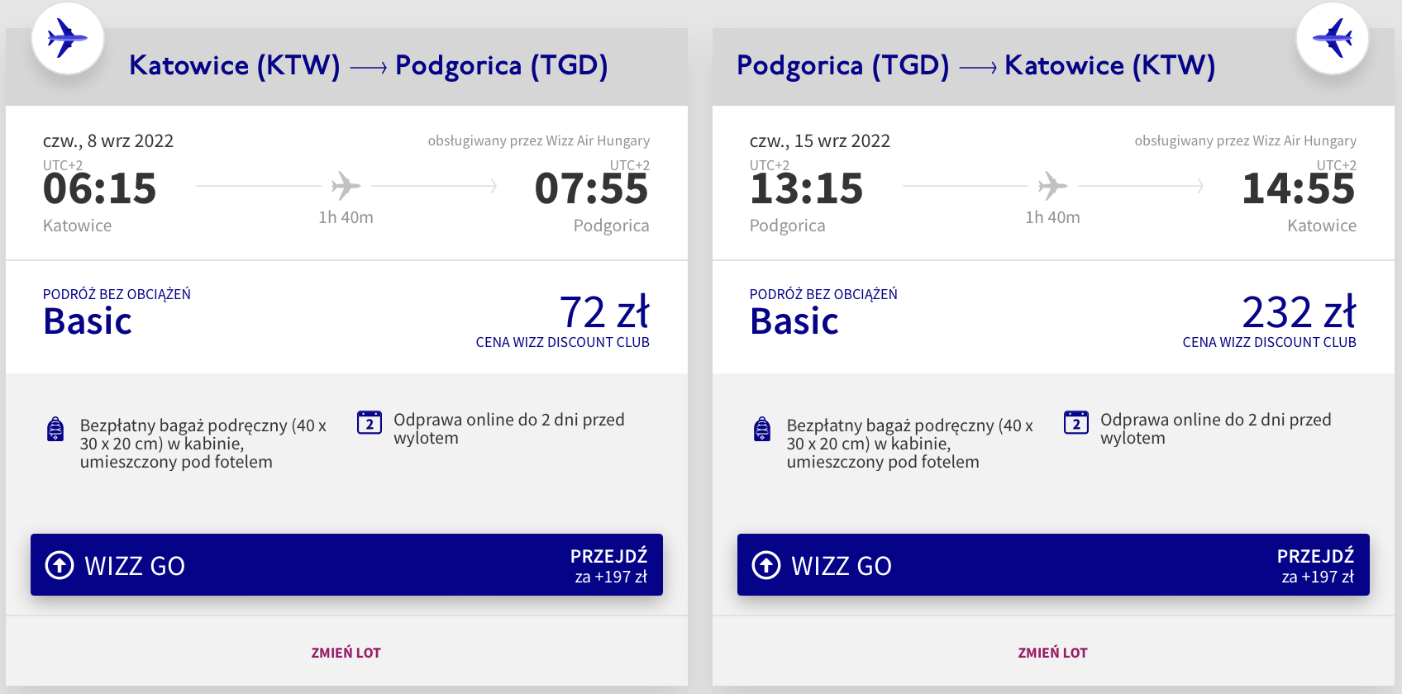
Task: Click the backpack icon in Podgorica–Katowice card
Action: [762, 430]
